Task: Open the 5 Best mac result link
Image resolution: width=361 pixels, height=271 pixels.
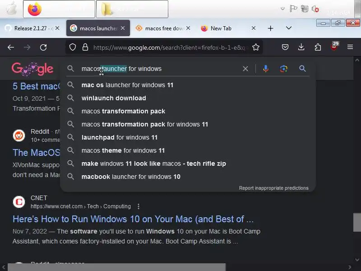Action: [36, 86]
